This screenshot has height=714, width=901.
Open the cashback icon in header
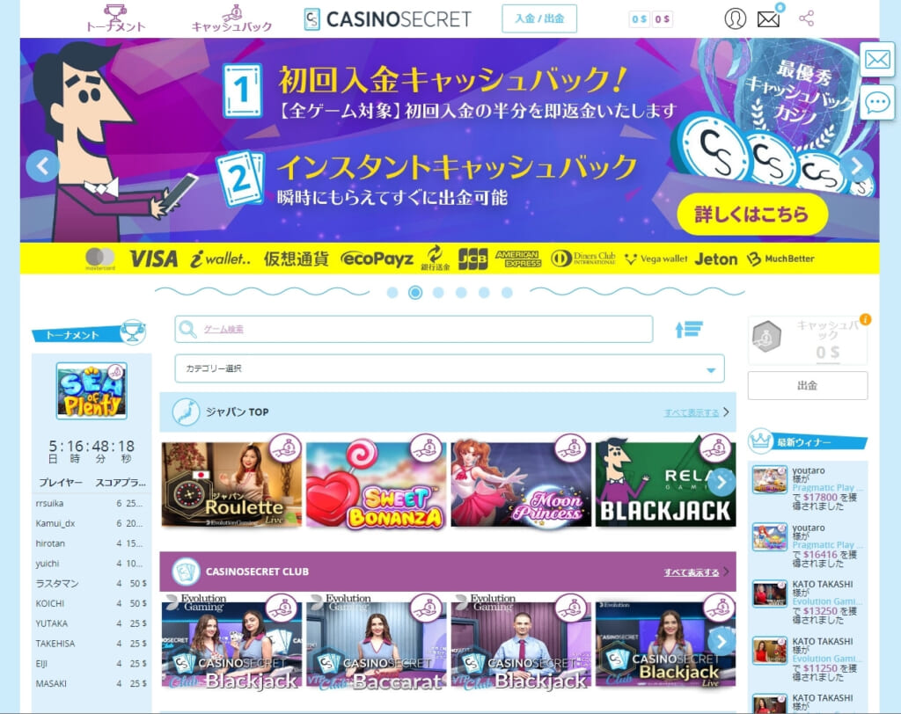(231, 12)
